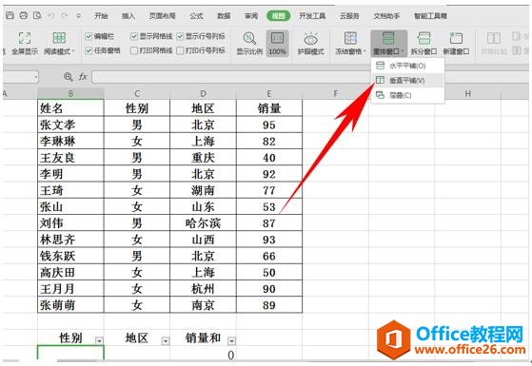Enable the 打印行号列标 checkbox
This screenshot has width=532, height=366.
[180, 50]
